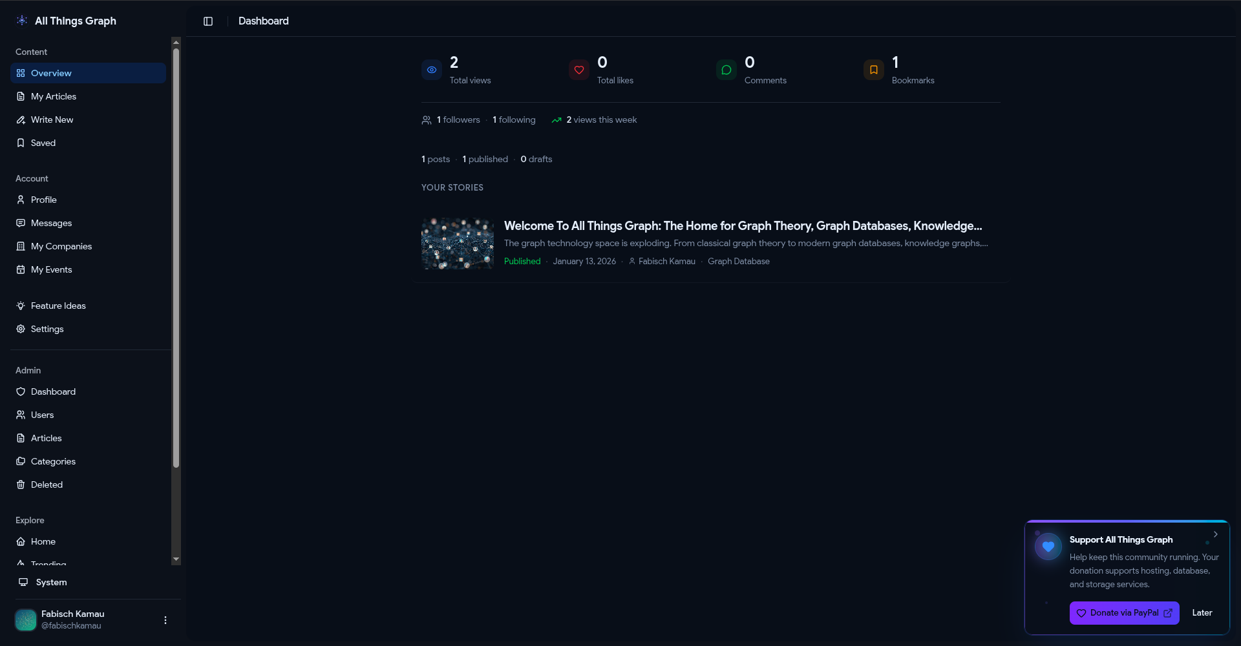Click the My Companies building icon
This screenshot has height=646, width=1241.
[21, 246]
